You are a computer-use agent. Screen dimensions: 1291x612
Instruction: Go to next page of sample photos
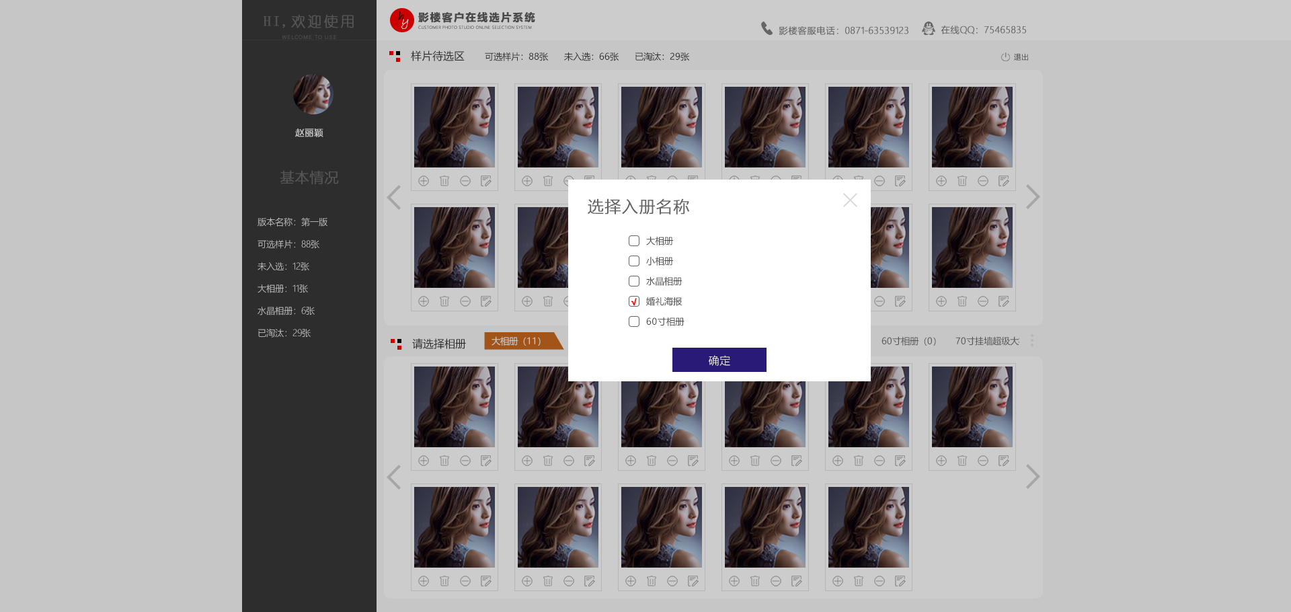1033,197
